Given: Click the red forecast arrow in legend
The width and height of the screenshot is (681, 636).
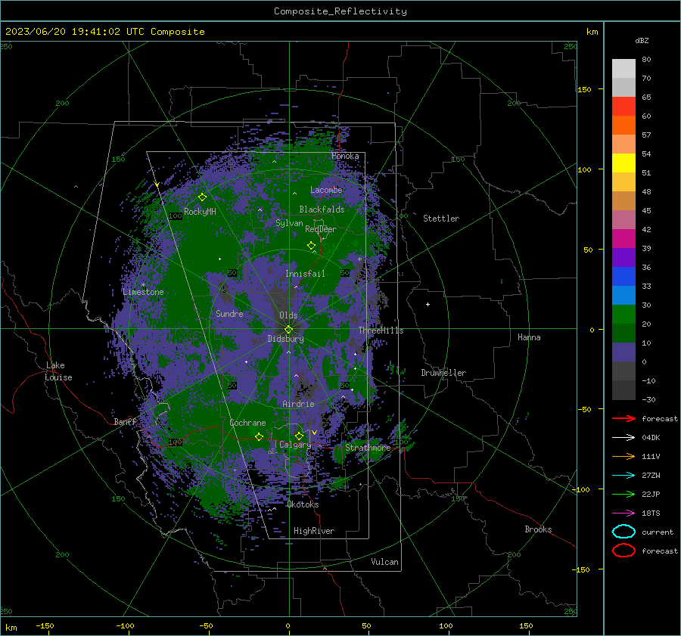Looking at the screenshot, I should click(x=623, y=418).
